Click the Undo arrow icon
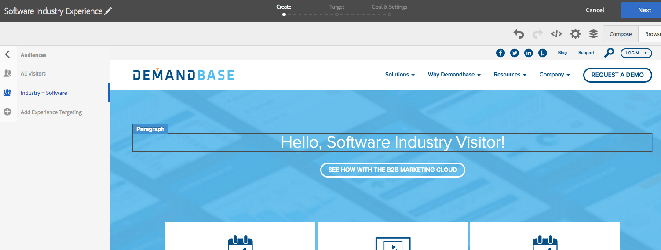Image resolution: width=661 pixels, height=250 pixels. pos(519,34)
